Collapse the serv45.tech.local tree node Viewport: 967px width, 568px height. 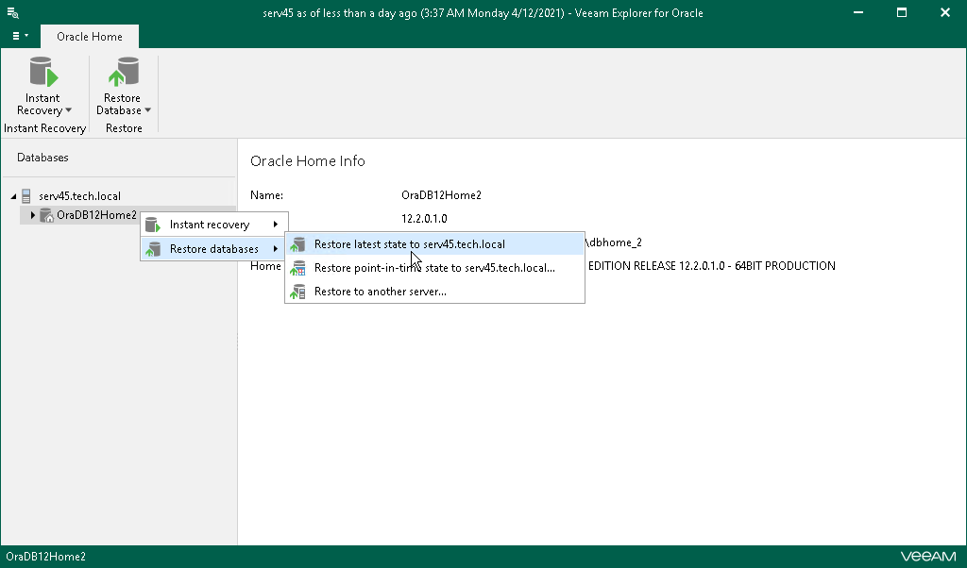13,196
